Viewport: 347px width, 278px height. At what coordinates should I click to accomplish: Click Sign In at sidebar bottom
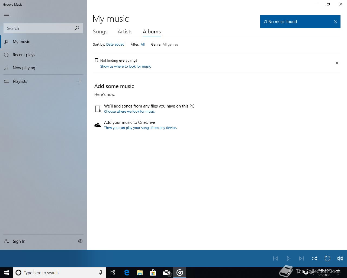coord(38,241)
